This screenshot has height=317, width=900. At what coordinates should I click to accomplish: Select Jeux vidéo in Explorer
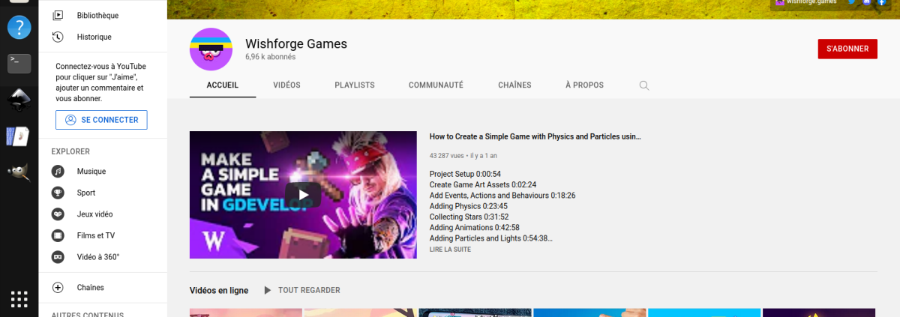pos(94,214)
